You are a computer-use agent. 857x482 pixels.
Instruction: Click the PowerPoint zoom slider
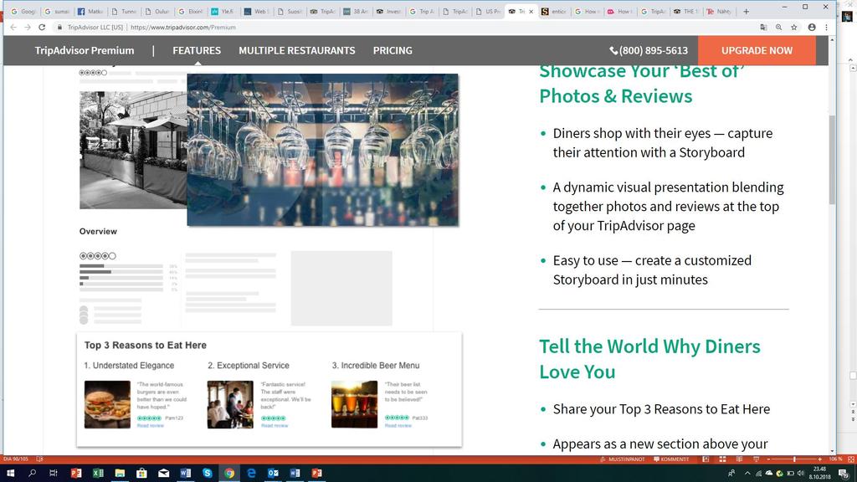(794, 459)
